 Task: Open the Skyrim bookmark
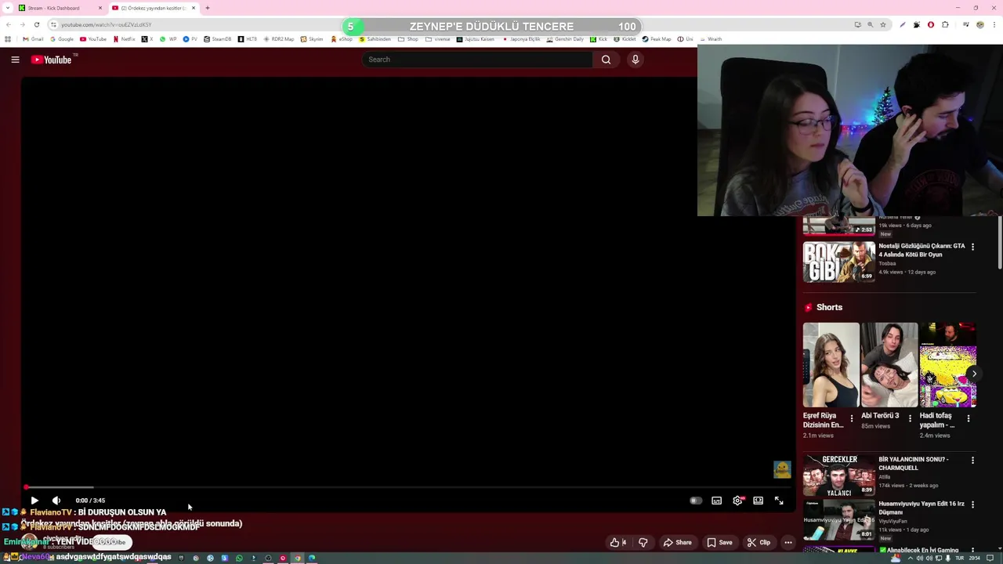point(312,39)
